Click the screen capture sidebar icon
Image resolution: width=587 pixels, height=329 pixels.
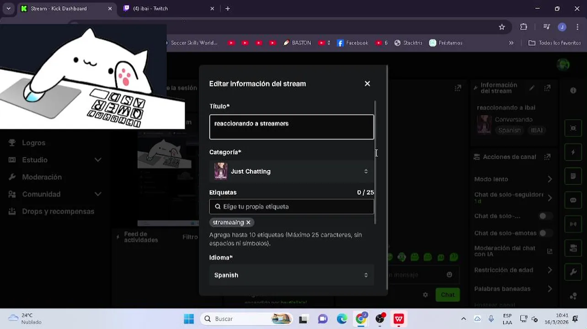click(x=573, y=128)
